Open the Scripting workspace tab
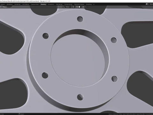Screen dimensions: 153x115 tap(89, 4)
